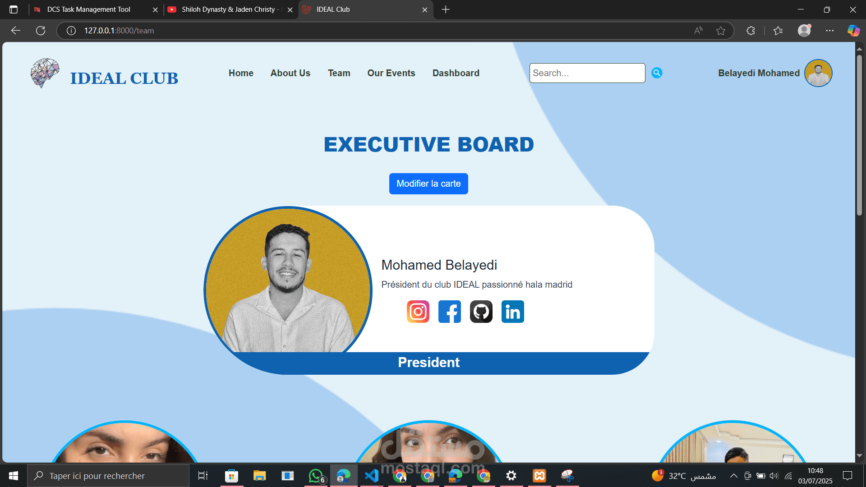Go back with the browser back arrow
866x487 pixels.
tap(16, 31)
